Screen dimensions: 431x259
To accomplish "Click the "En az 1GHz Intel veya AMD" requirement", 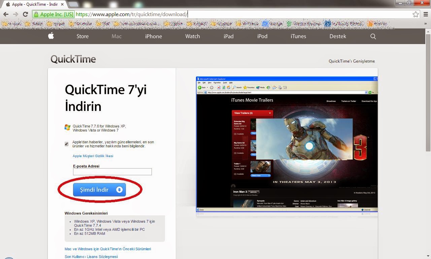I will point(109,229).
